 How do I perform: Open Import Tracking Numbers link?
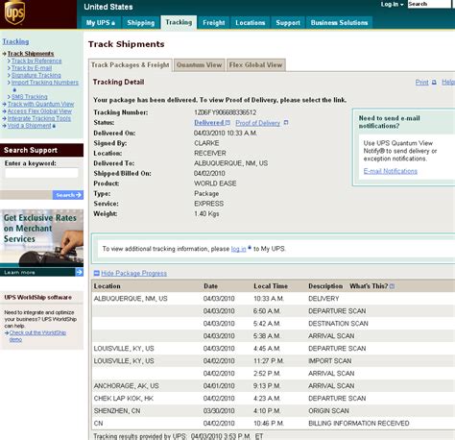45,83
